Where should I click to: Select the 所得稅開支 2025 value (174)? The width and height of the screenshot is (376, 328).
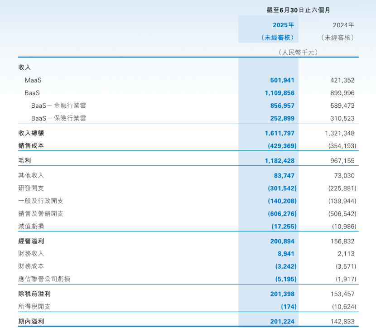pyautogui.click(x=288, y=307)
